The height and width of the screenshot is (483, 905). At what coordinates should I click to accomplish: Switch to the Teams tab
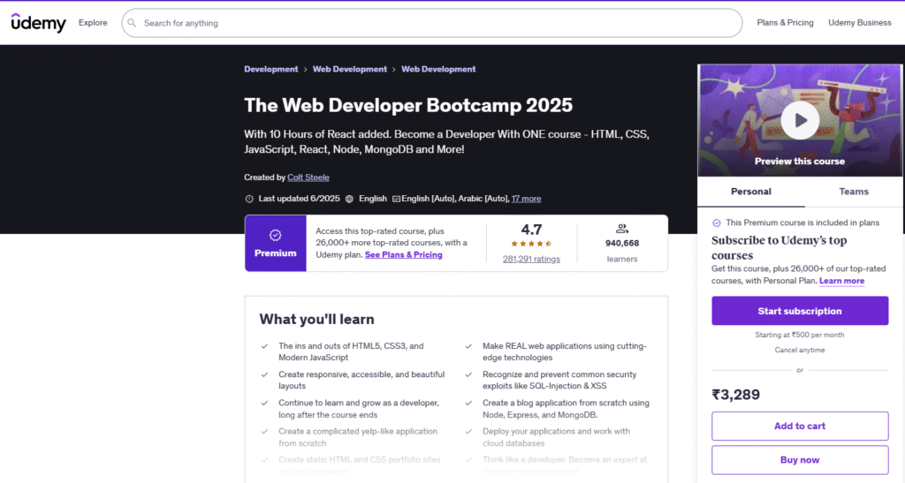click(x=854, y=192)
